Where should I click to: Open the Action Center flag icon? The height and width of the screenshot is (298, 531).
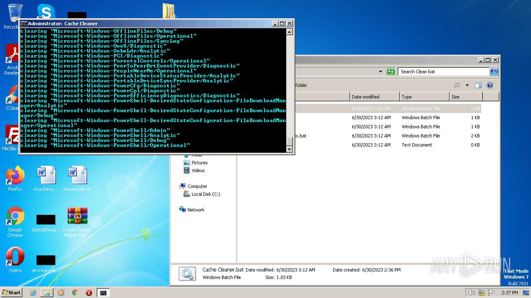point(492,293)
